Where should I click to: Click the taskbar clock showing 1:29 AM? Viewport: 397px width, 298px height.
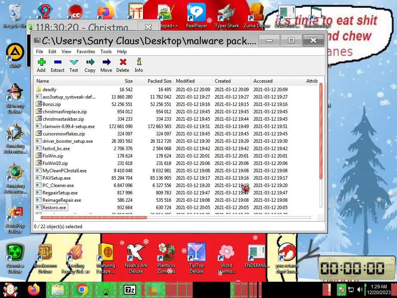(x=379, y=289)
